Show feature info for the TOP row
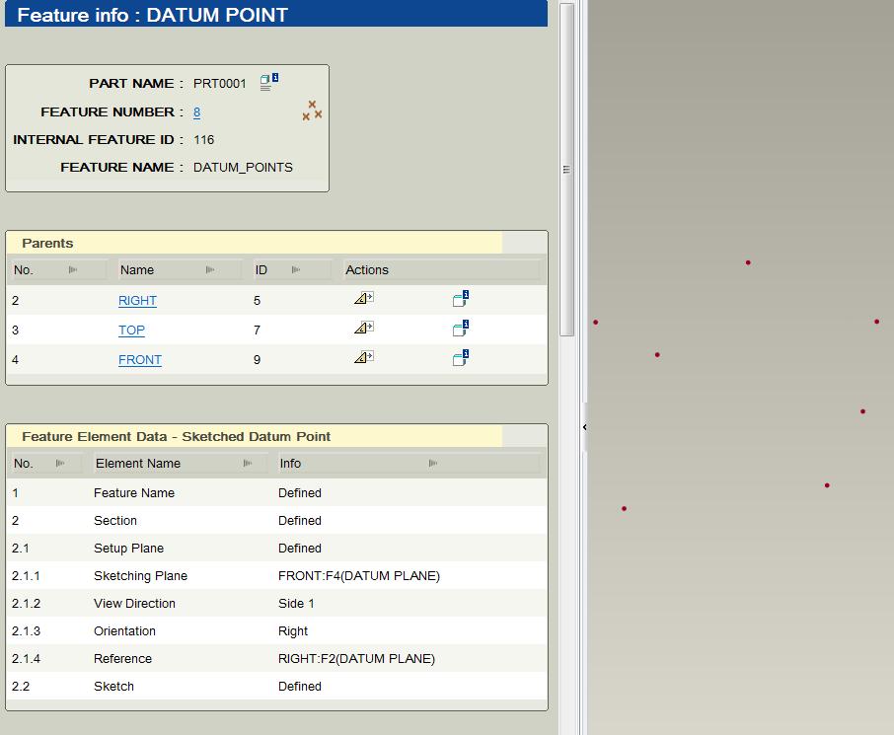894x735 pixels. pyautogui.click(x=461, y=328)
